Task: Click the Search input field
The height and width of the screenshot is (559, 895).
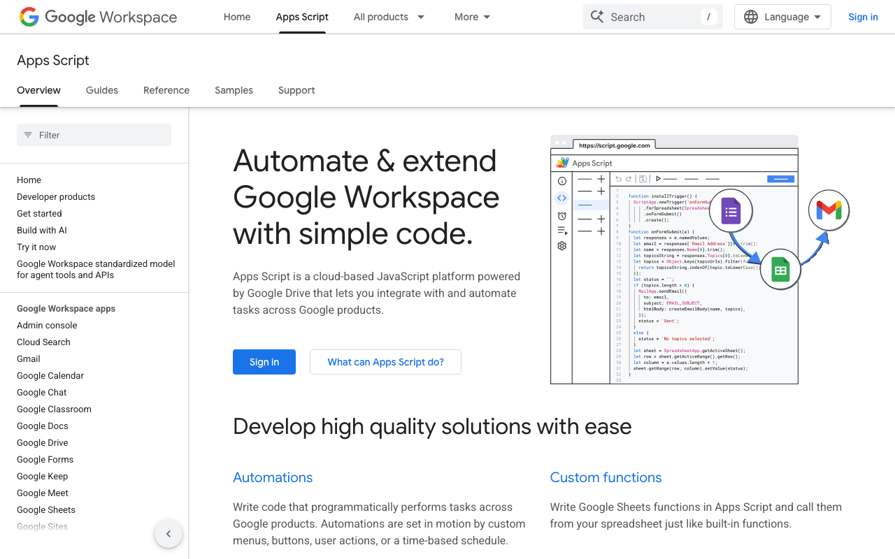Action: click(x=653, y=17)
